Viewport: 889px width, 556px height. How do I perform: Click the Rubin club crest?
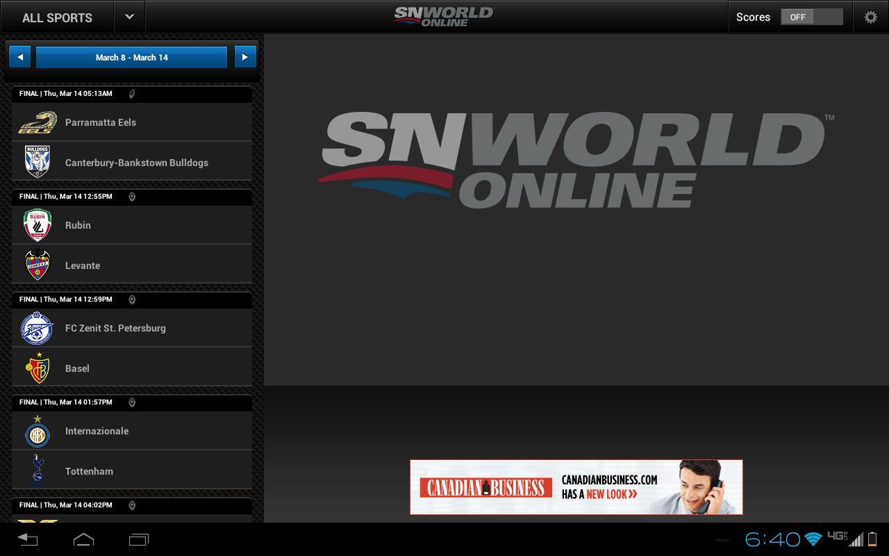click(x=38, y=225)
